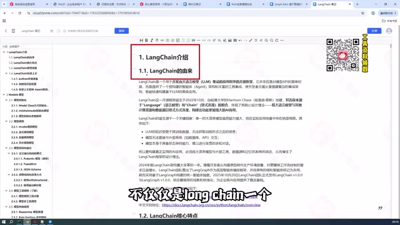This screenshot has height=225, width=400.
Task: Apply strikethrough formatting
Action: (x=157, y=40)
